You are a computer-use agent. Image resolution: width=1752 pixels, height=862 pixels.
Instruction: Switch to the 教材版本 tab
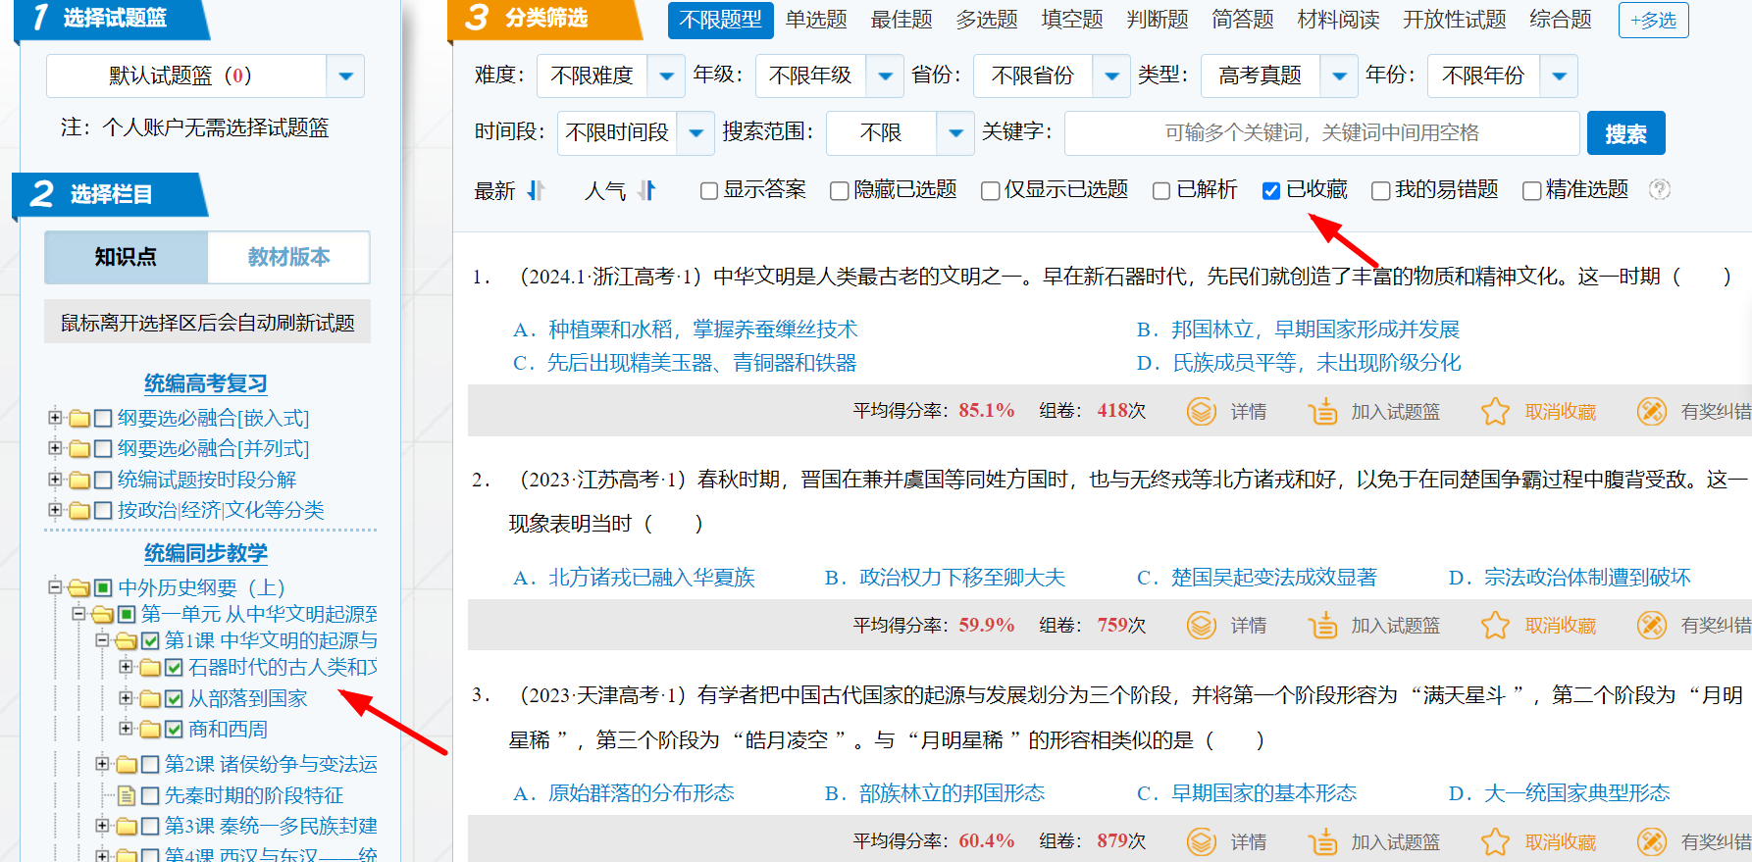click(288, 257)
